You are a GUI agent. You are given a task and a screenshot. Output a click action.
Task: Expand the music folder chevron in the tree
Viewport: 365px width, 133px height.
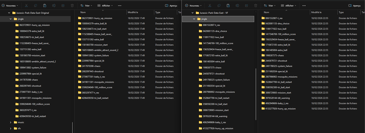tap(11, 122)
